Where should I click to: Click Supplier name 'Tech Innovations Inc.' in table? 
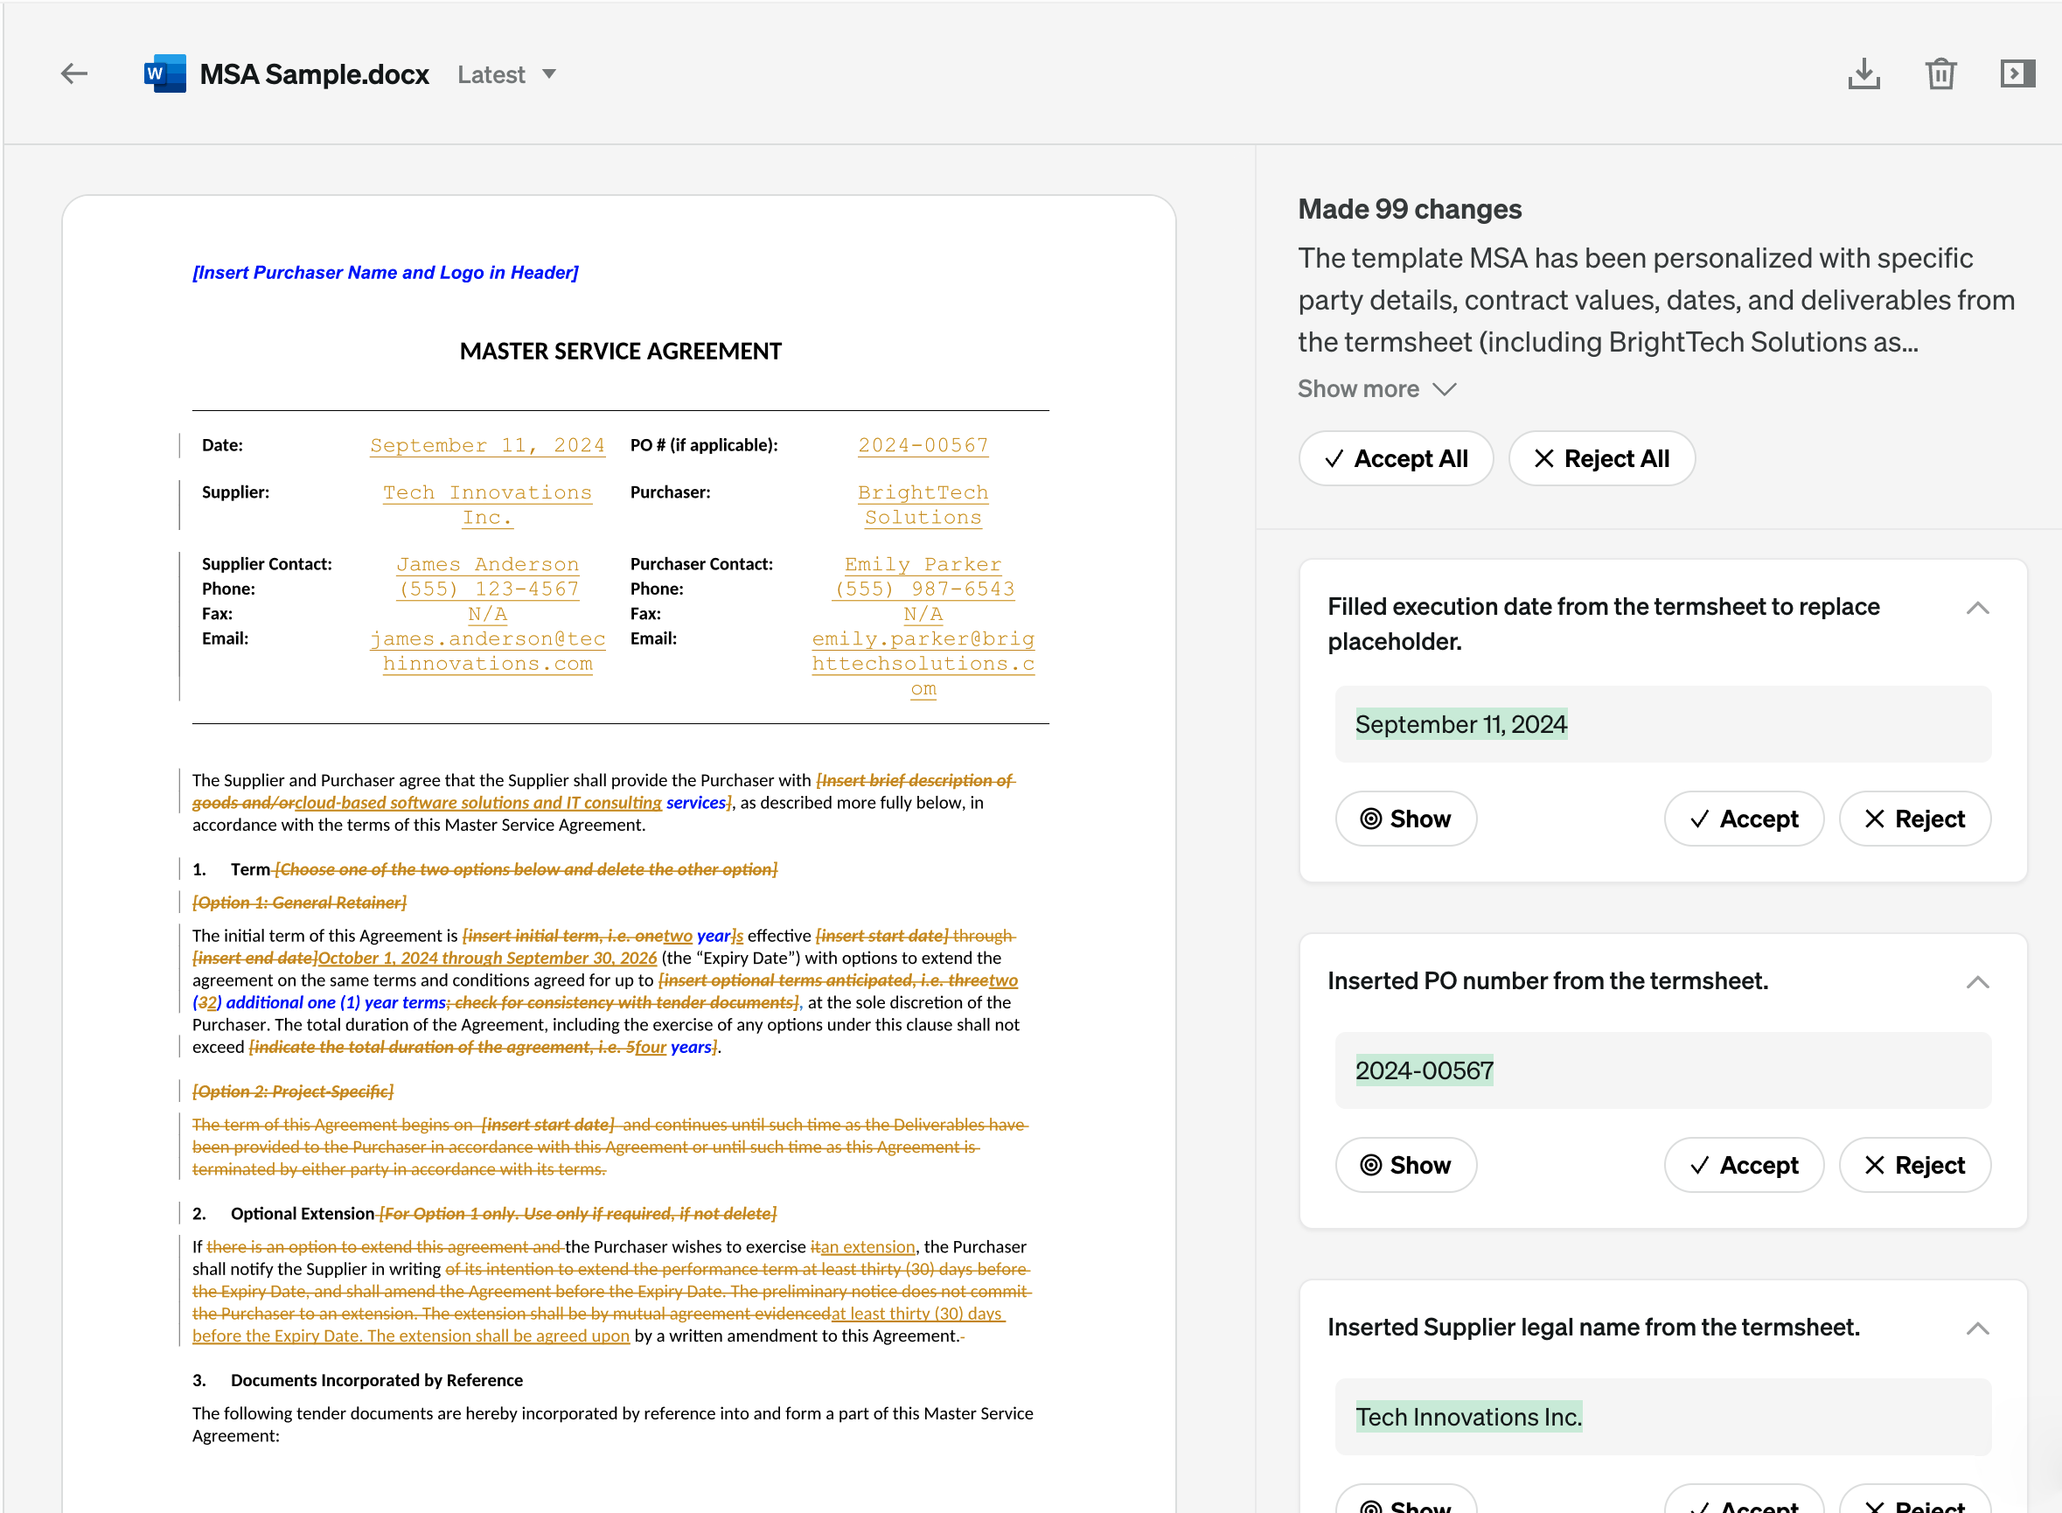tap(487, 505)
